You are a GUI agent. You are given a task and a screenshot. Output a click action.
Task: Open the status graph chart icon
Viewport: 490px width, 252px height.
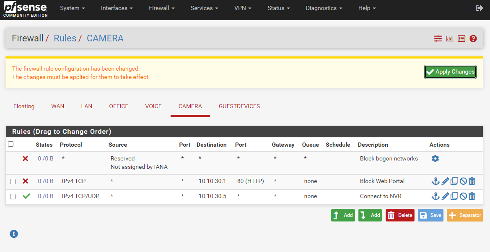[x=450, y=38]
